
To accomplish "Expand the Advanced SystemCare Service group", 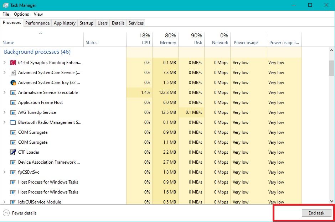I will [5, 73].
